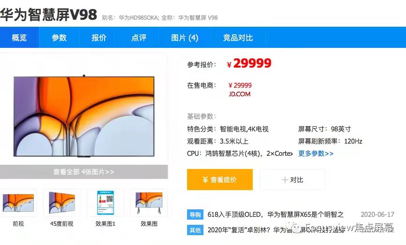Screen dimensions: 406x245
Task: Open the 报价 pricing tab
Action: [99, 38]
